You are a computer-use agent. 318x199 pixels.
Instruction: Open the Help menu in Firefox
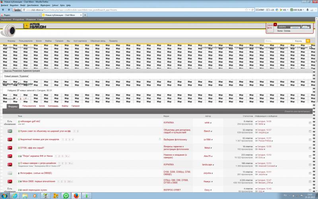pos(68,5)
